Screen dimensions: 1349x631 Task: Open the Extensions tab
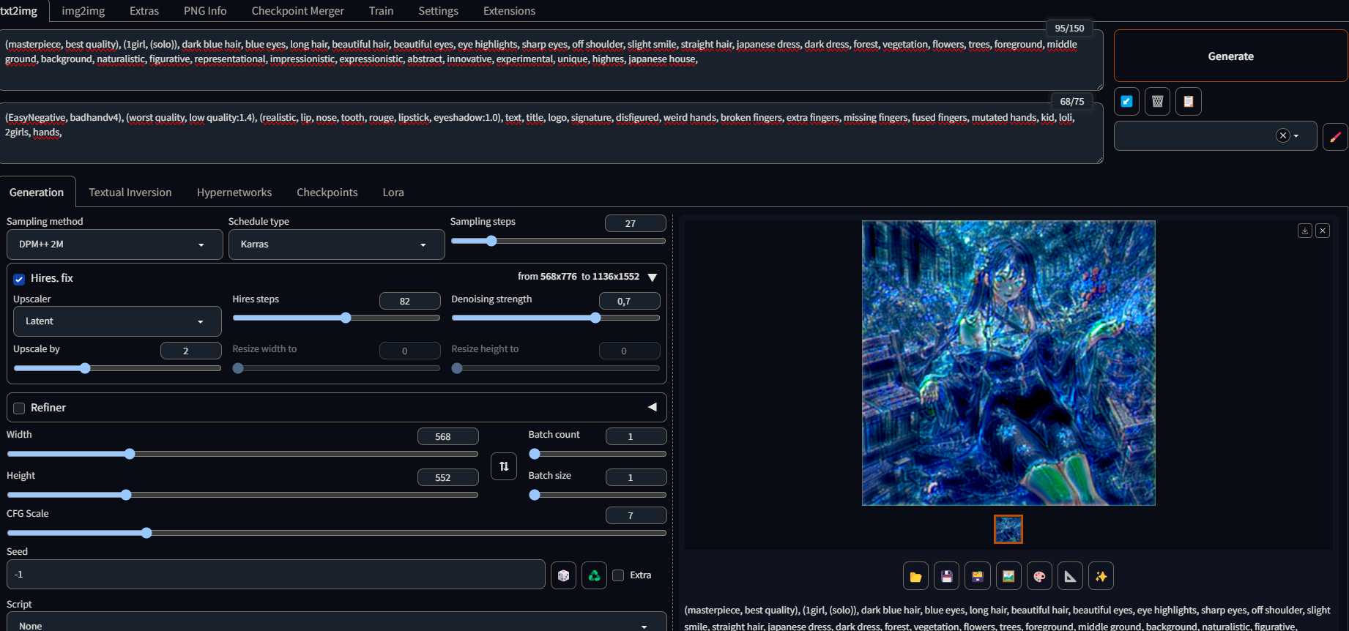[510, 11]
